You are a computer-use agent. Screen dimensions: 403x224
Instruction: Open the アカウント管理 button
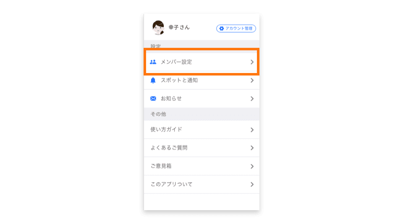pyautogui.click(x=236, y=29)
